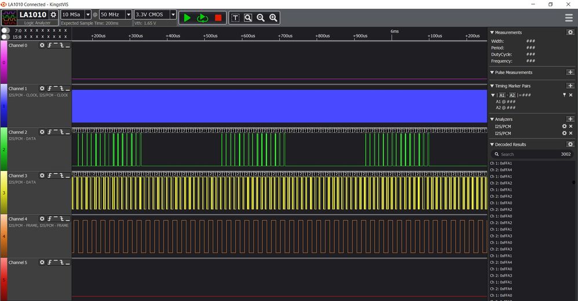This screenshot has width=578, height=301.
Task: Click Channel 0 magenta color strip
Action: 3,62
